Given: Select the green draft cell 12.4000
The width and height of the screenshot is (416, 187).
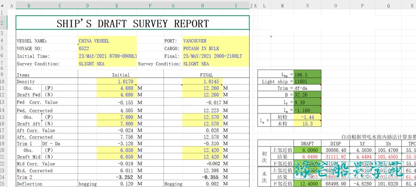Looking at the screenshot, I should [307, 184].
